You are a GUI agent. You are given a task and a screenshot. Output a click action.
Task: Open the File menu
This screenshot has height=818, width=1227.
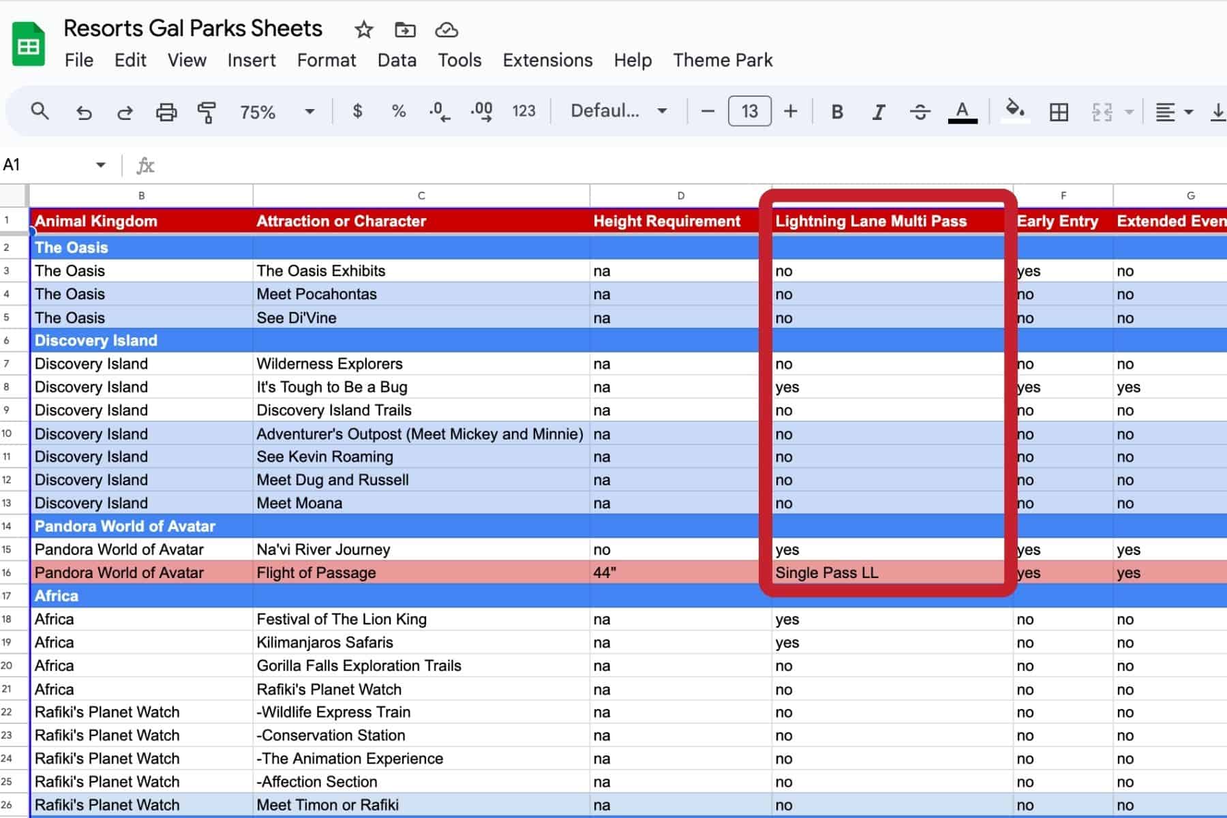pyautogui.click(x=79, y=60)
